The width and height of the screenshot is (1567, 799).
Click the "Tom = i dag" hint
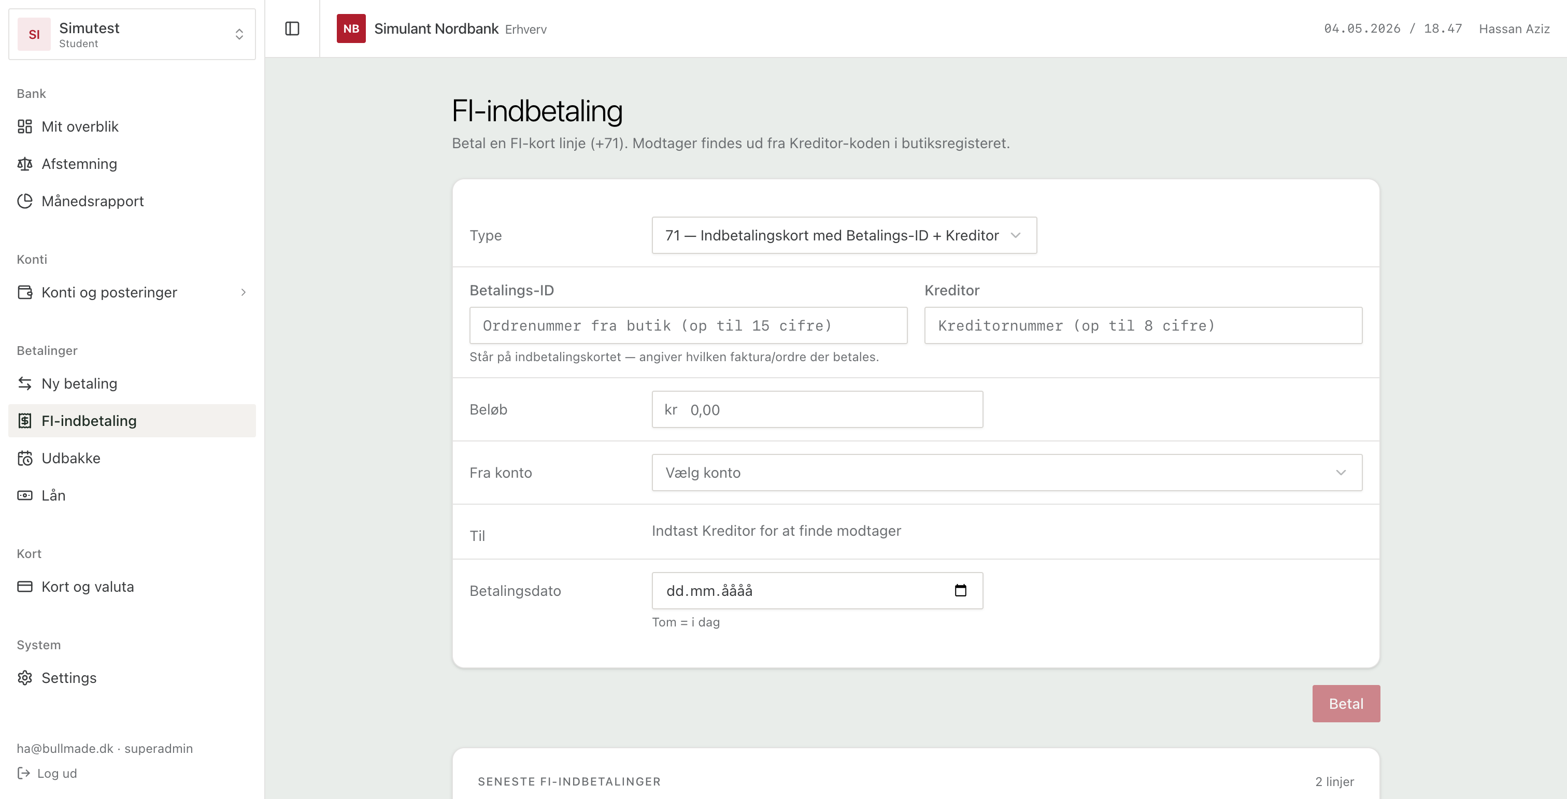coord(686,622)
